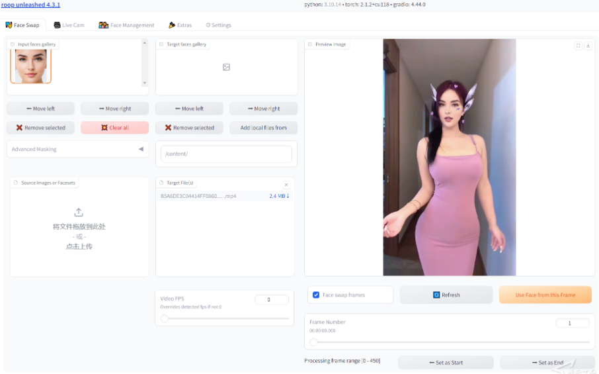
Task: Click the Target faces gallery label icon
Action: (x=161, y=44)
